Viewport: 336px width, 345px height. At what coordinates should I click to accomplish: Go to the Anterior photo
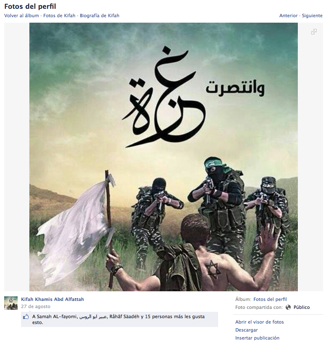(288, 16)
